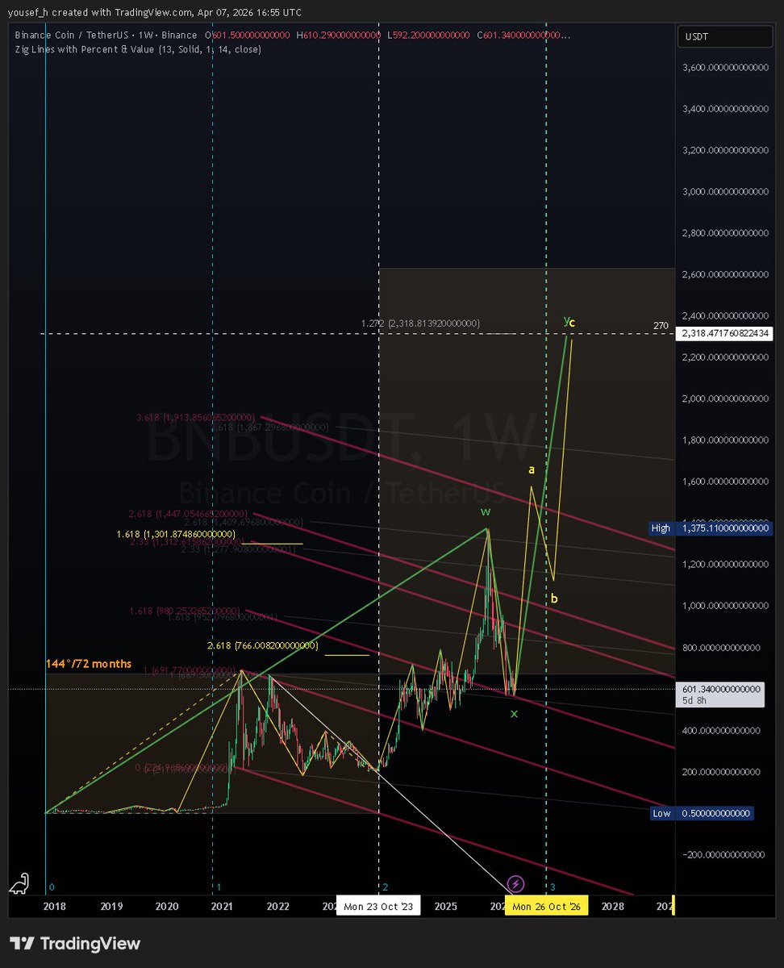Click the 2022 year label on time axis

coord(278,907)
